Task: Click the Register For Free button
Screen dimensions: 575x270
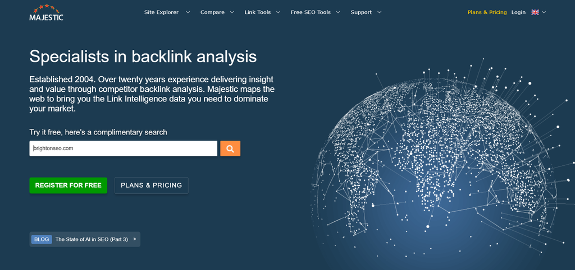Action: click(68, 185)
